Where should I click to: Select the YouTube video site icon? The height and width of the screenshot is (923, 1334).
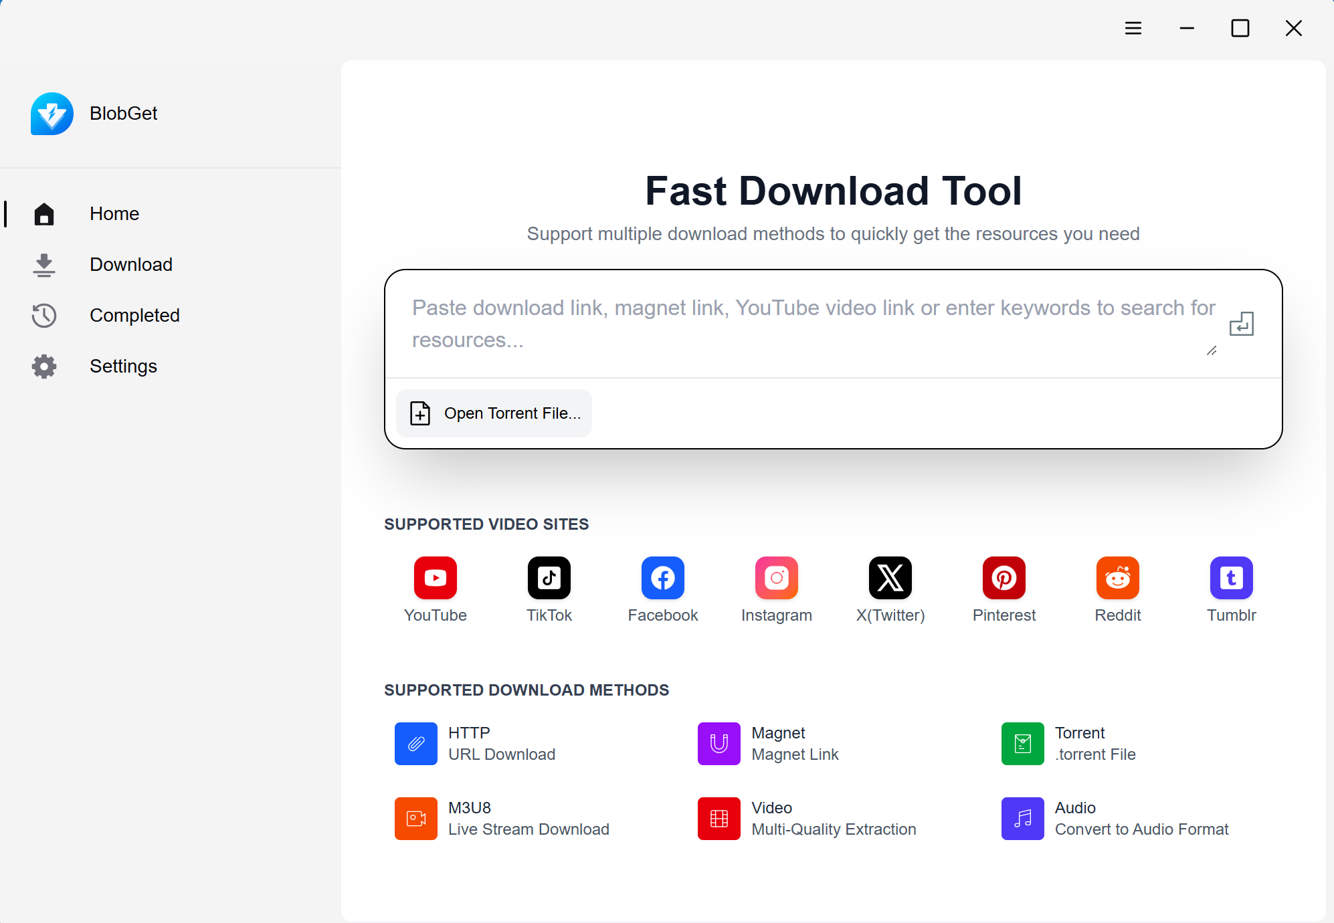coord(435,577)
